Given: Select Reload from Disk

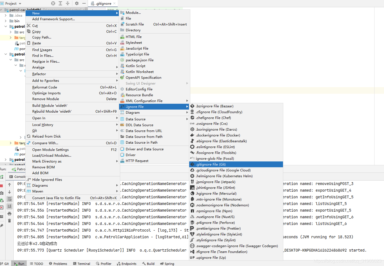Looking at the screenshot, I should [72, 136].
